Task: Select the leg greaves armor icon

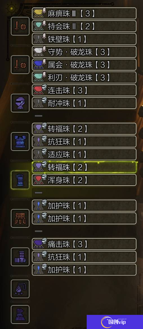Action: pos(20,257)
